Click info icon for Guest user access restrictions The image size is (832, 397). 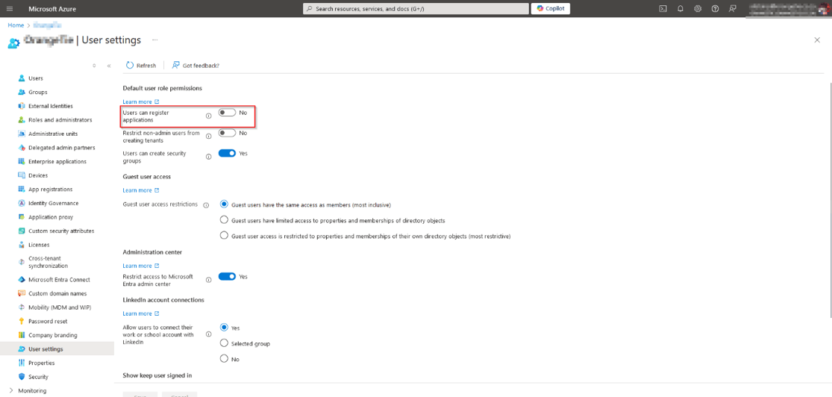206,204
